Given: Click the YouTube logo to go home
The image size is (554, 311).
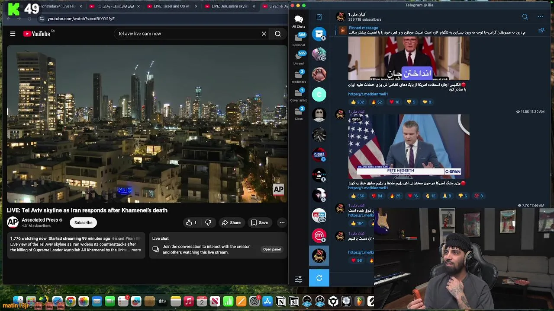Looking at the screenshot, I should [37, 34].
